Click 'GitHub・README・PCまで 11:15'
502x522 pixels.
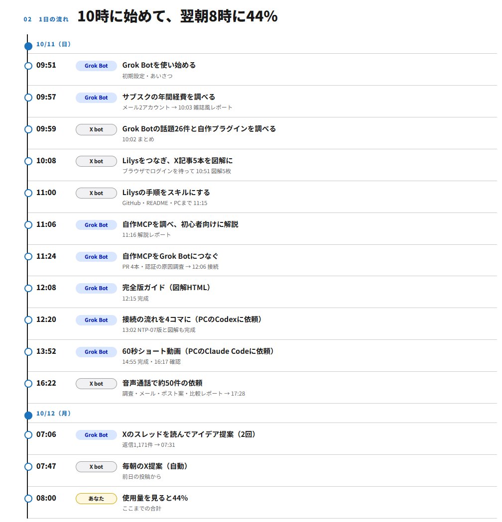pos(164,203)
